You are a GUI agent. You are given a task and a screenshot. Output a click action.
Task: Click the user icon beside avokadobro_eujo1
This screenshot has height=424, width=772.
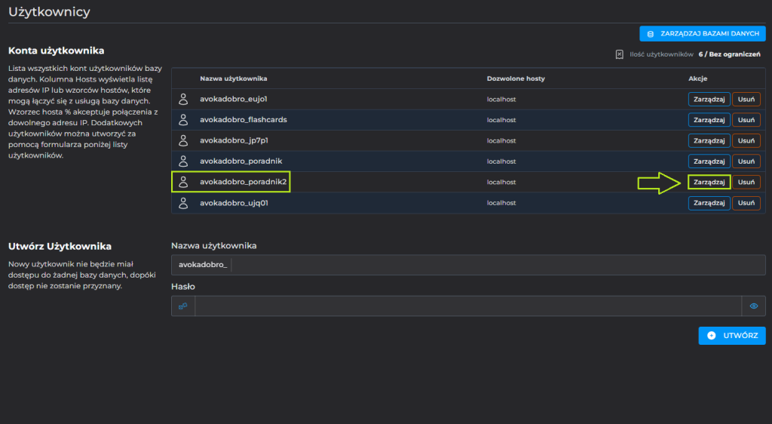[x=182, y=99]
